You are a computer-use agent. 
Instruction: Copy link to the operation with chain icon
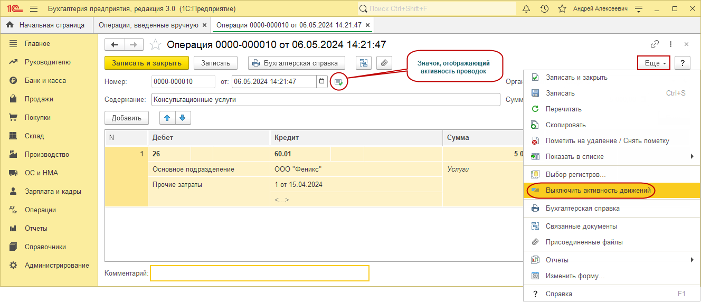pyautogui.click(x=655, y=44)
